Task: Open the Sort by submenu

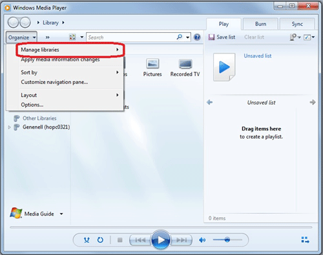Action: 70,72
